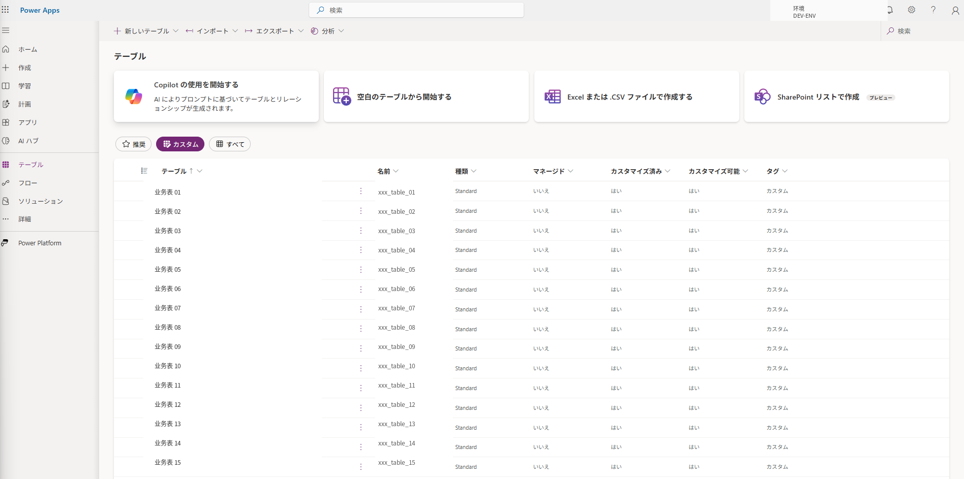Open the カスタマイズ済み column header menu
Viewport: 964px width, 479px height.
coord(668,171)
